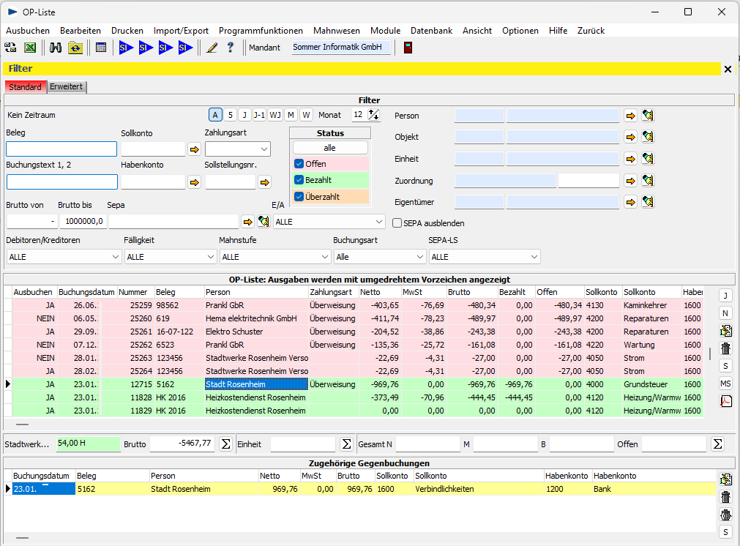Open the calendar icon in the toolbar
Viewport: 740px width, 546px height.
(101, 48)
